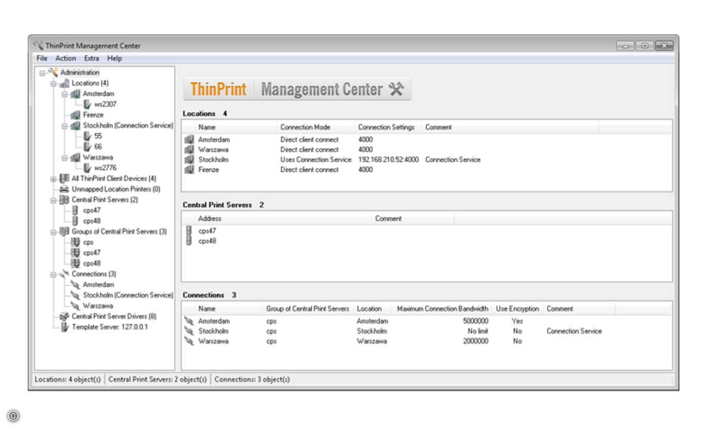The image size is (715, 429).
Task: Expand All ThinPrint Client Devices (4)
Action: (54, 179)
